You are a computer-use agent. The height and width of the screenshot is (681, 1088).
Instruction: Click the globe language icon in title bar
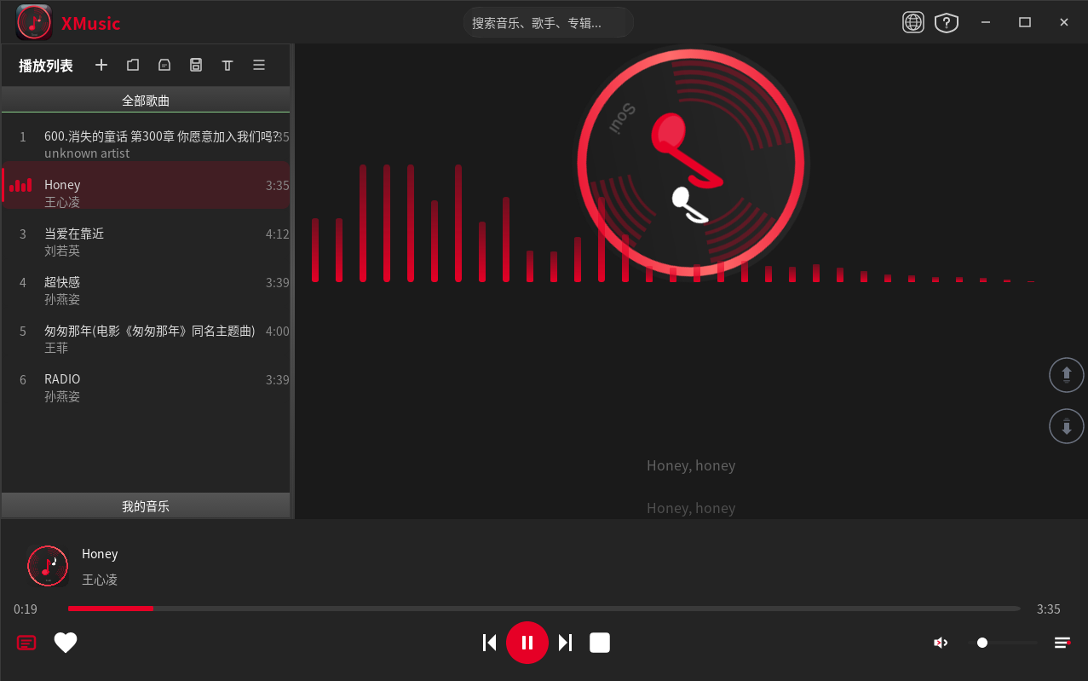(913, 23)
